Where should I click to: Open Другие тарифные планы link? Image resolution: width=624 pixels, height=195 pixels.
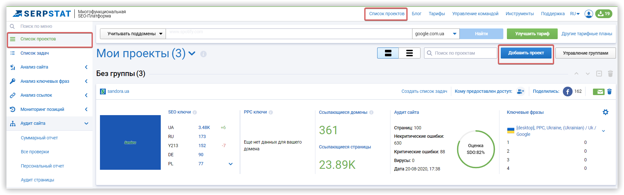(587, 34)
